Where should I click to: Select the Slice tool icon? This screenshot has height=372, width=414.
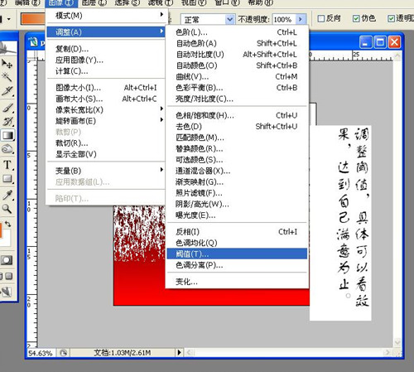point(7,91)
